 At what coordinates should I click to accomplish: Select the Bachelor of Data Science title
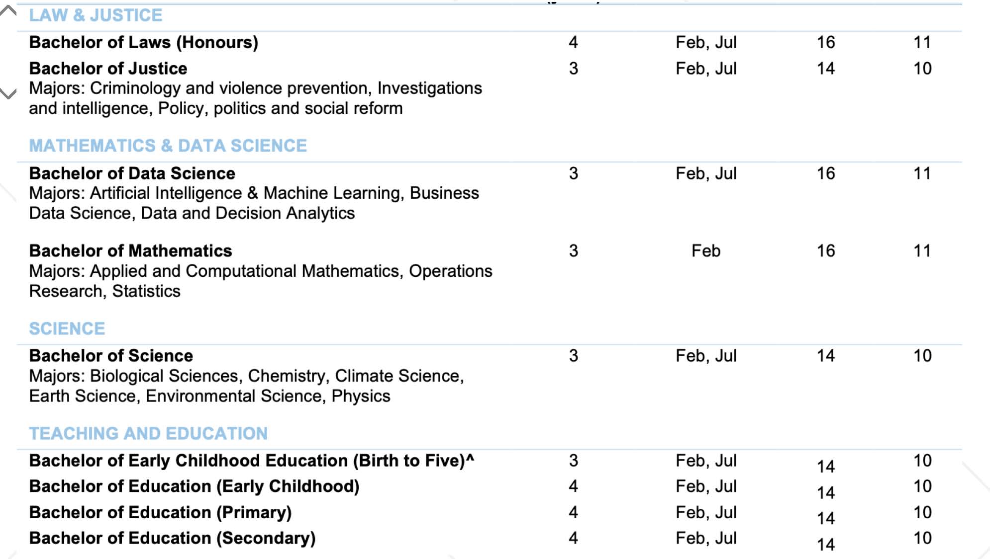132,173
